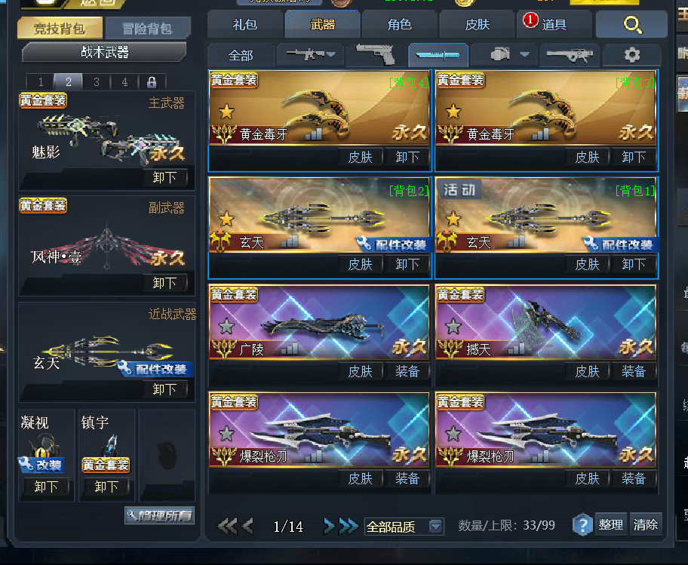Select the 撼天 axe weapon card
Screen dimensions: 688x565
click(x=546, y=322)
